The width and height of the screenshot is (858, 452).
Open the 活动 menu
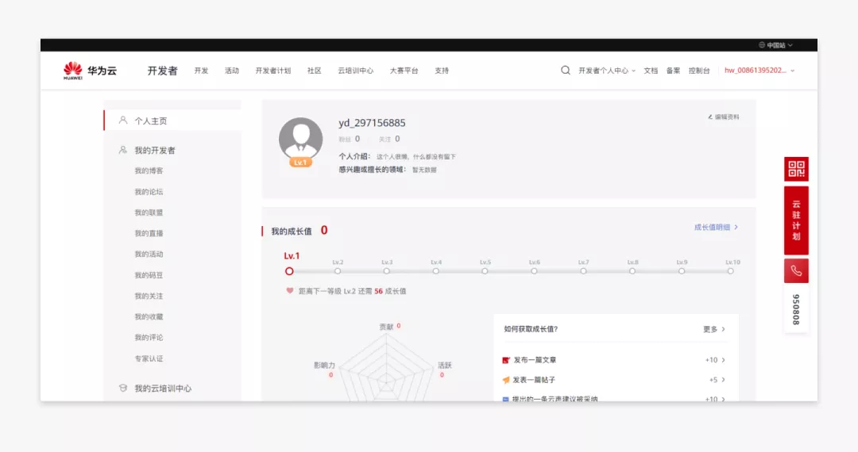click(232, 71)
